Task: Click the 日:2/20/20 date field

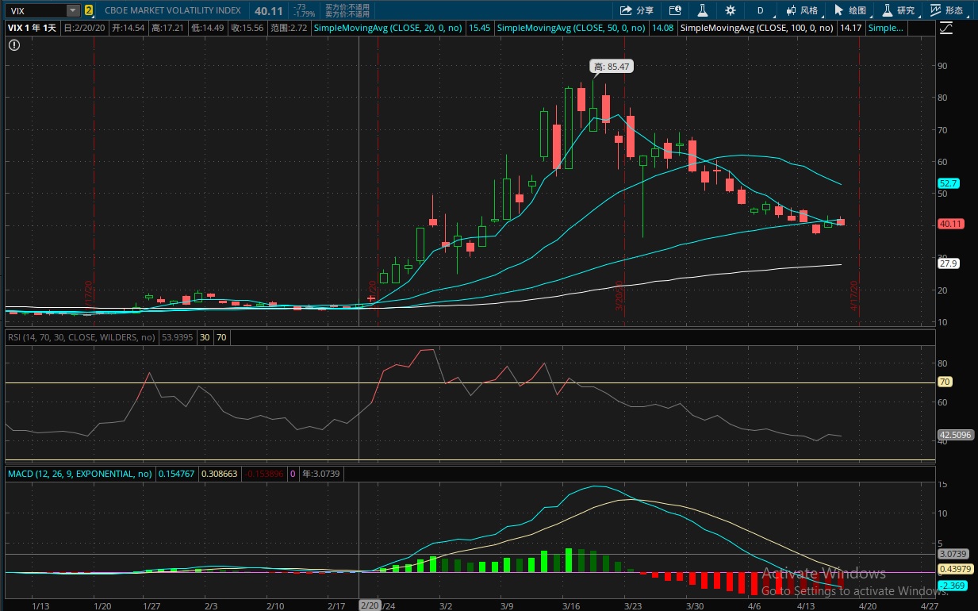Action: click(x=85, y=28)
